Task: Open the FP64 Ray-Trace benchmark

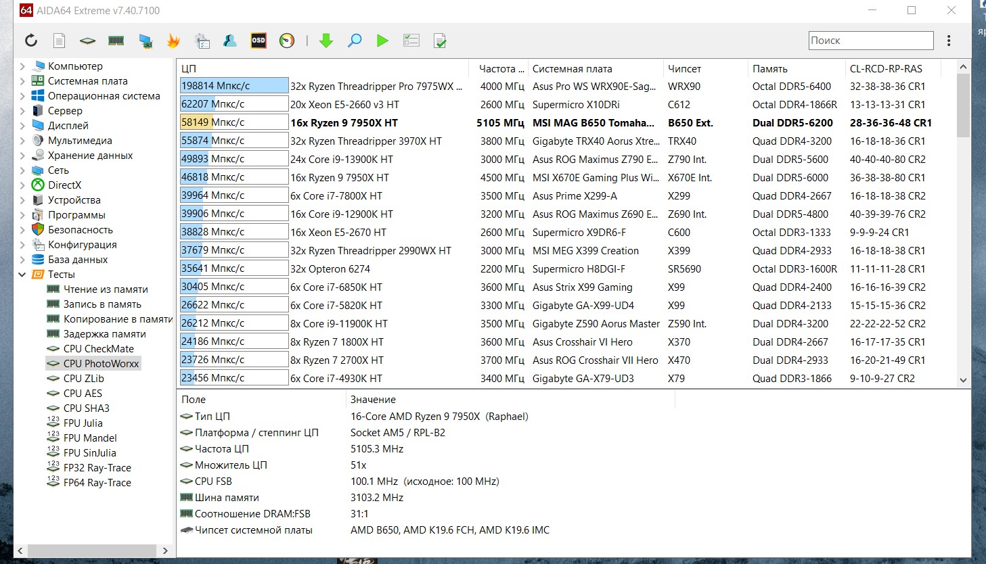Action: (97, 483)
